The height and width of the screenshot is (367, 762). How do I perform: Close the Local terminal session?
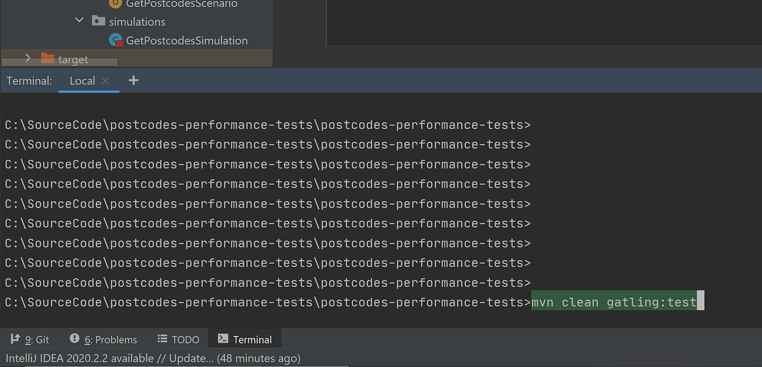pos(105,80)
